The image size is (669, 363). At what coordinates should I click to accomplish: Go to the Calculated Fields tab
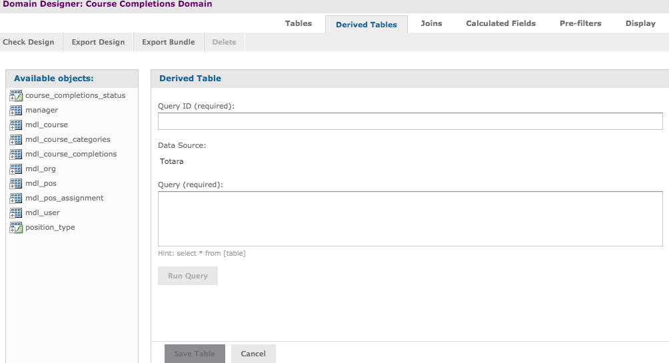point(500,23)
